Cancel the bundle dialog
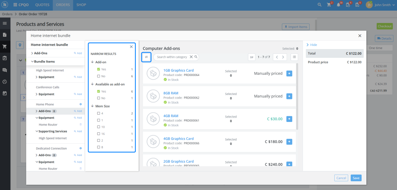Viewport: 397px width, 190px height. pos(341,178)
